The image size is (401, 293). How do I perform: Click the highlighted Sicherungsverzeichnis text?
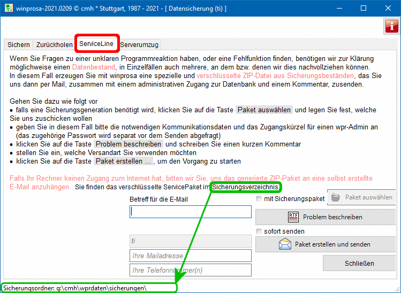pyautogui.click(x=245, y=187)
